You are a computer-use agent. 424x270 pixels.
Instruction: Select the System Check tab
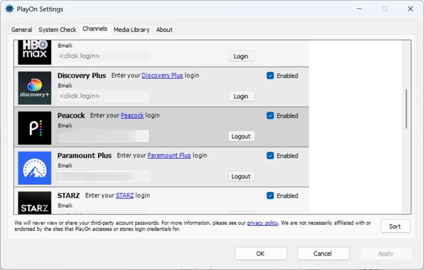point(57,29)
